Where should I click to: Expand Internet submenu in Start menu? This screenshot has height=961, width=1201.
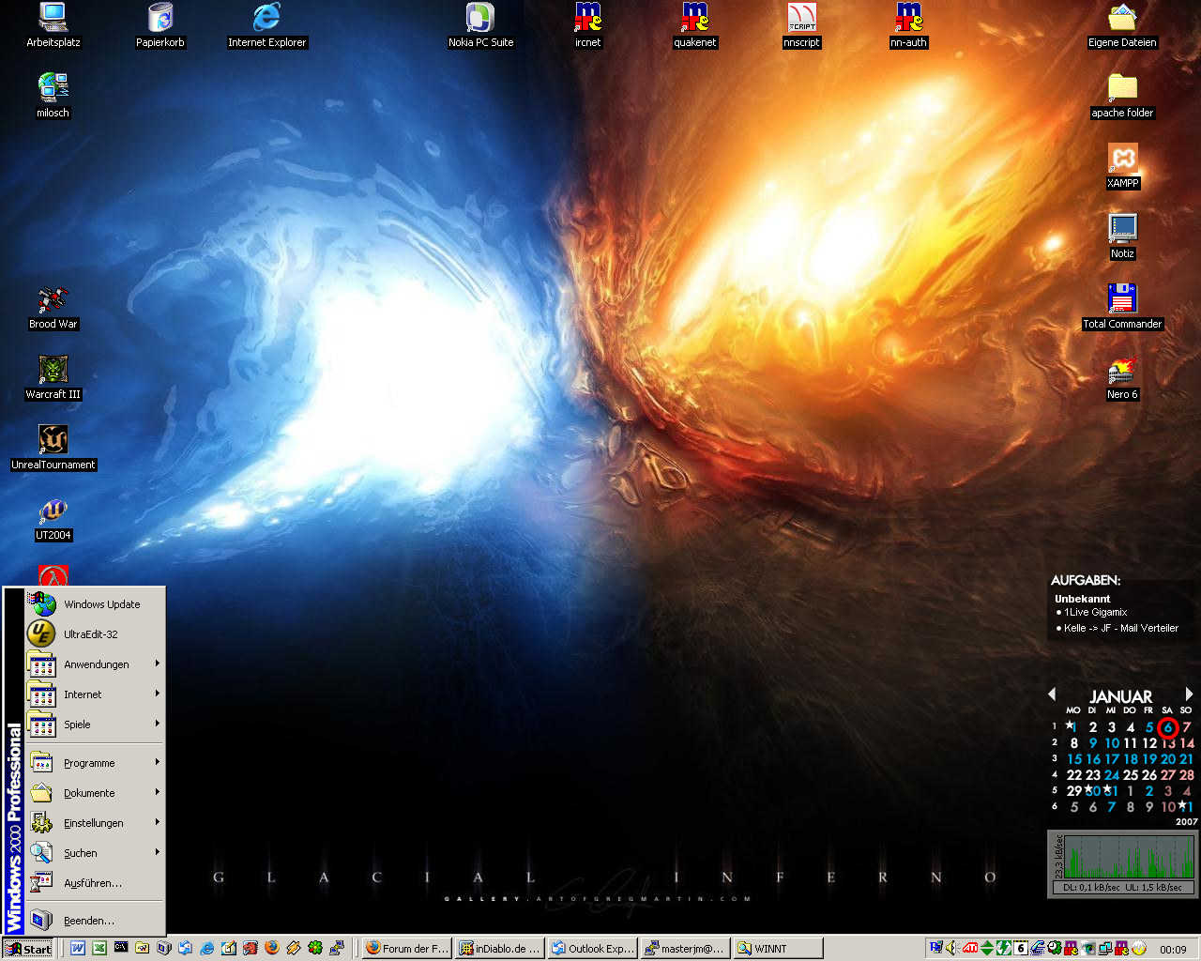(x=95, y=694)
